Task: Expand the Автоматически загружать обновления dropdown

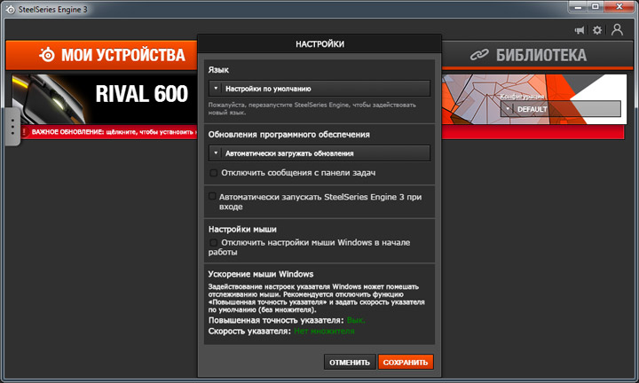Action: click(x=319, y=153)
